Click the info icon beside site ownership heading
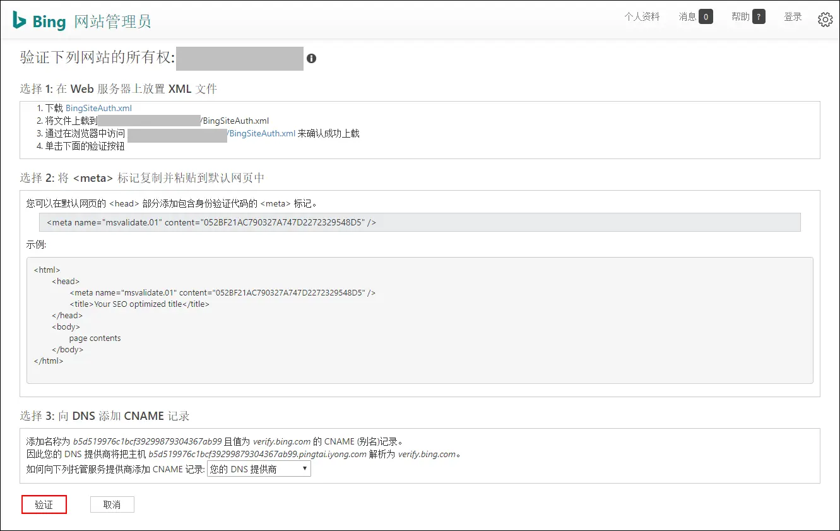The image size is (840, 531). tap(311, 59)
